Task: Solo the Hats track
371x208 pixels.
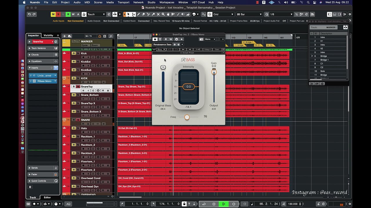Action: pyautogui.click(x=78, y=128)
